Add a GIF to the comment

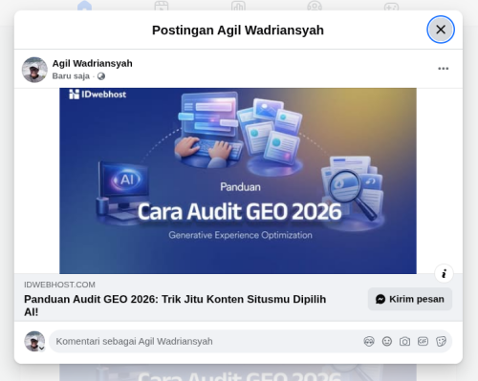(x=423, y=342)
